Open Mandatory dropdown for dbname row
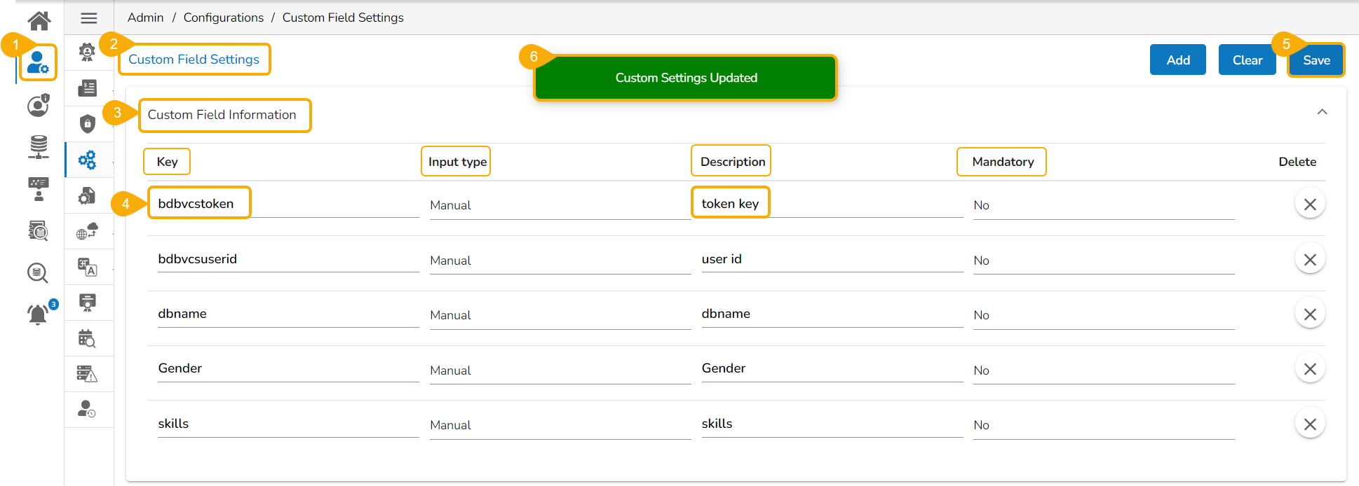The image size is (1359, 486). tap(1102, 315)
